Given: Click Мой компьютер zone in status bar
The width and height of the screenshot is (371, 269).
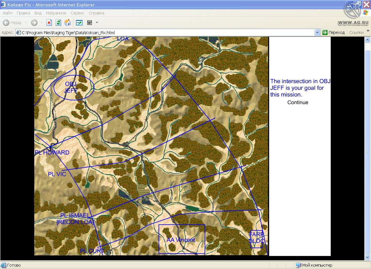Looking at the screenshot, I should (x=314, y=265).
